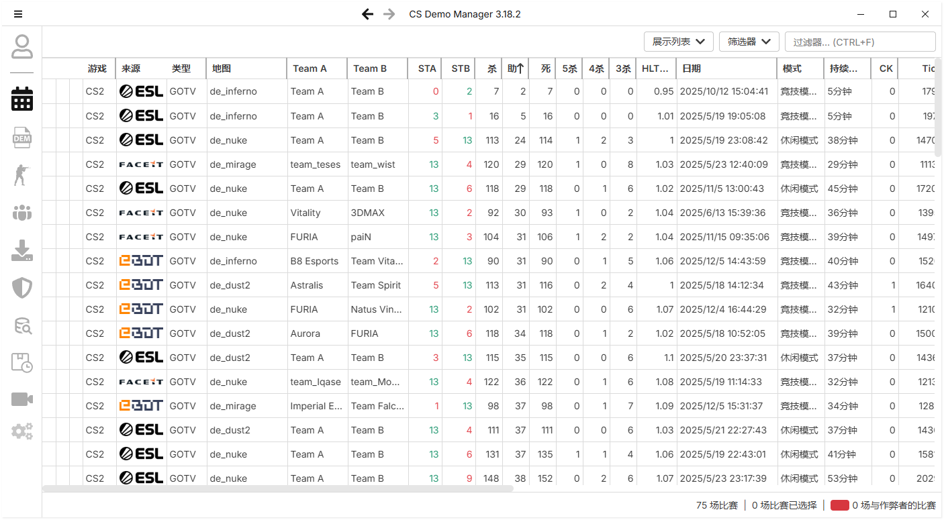Select the matches calendar icon
944x520 pixels.
[22, 99]
